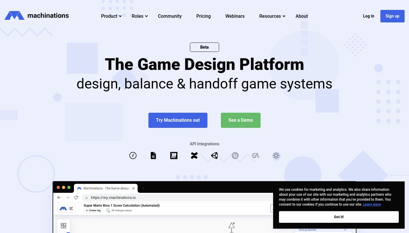This screenshot has width=409, height=233.
Task: Click the Socket.io lightning integration icon
Action: [133, 156]
